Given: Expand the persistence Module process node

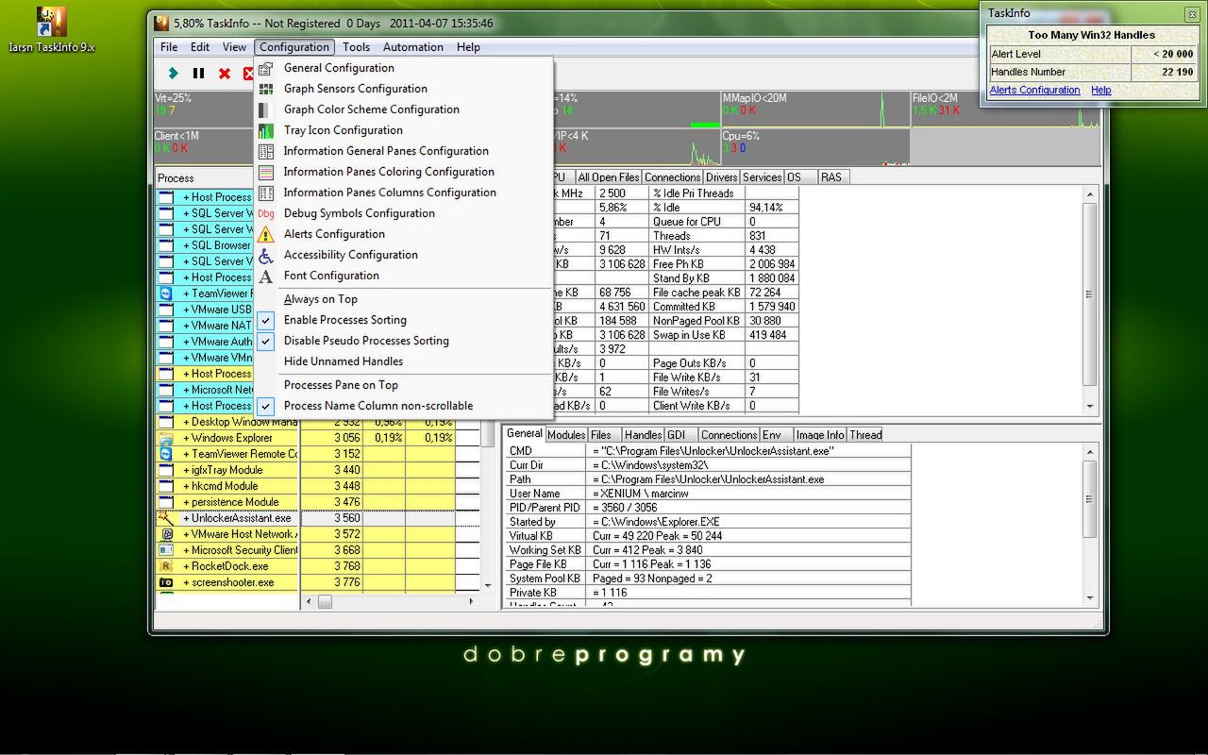Looking at the screenshot, I should click(187, 502).
